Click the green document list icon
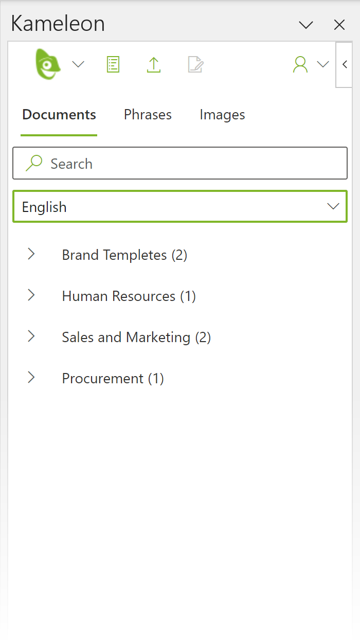360x640 pixels. 113,64
